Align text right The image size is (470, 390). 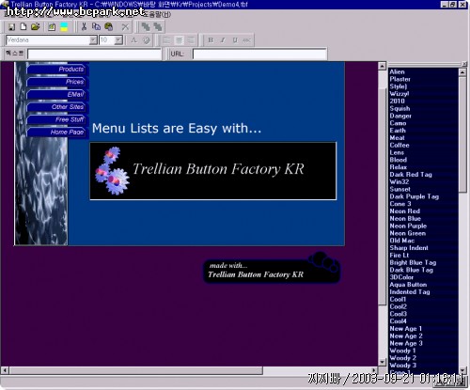(x=191, y=40)
